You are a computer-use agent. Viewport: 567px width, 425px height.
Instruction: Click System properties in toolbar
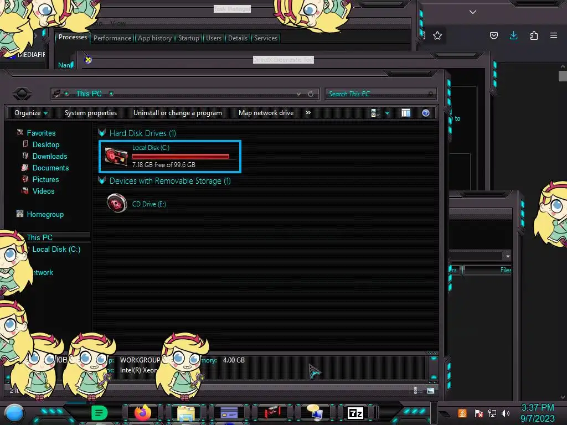tap(91, 113)
